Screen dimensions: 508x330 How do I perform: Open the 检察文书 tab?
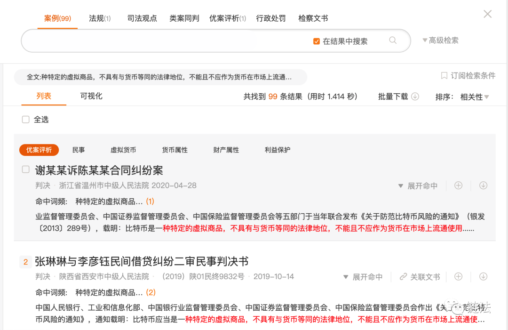click(x=313, y=18)
